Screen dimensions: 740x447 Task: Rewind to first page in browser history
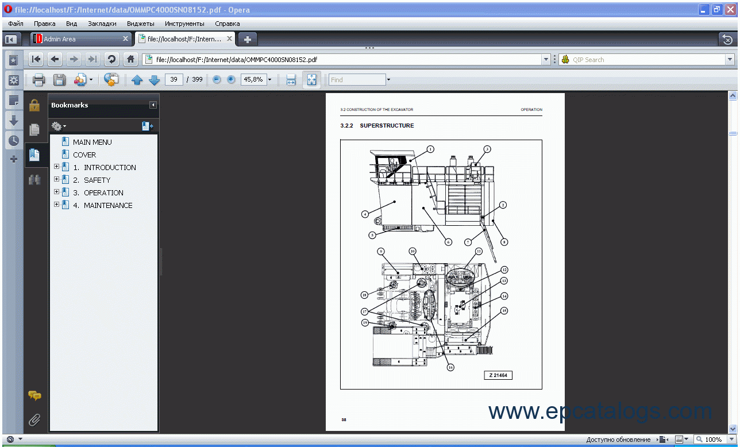point(36,59)
